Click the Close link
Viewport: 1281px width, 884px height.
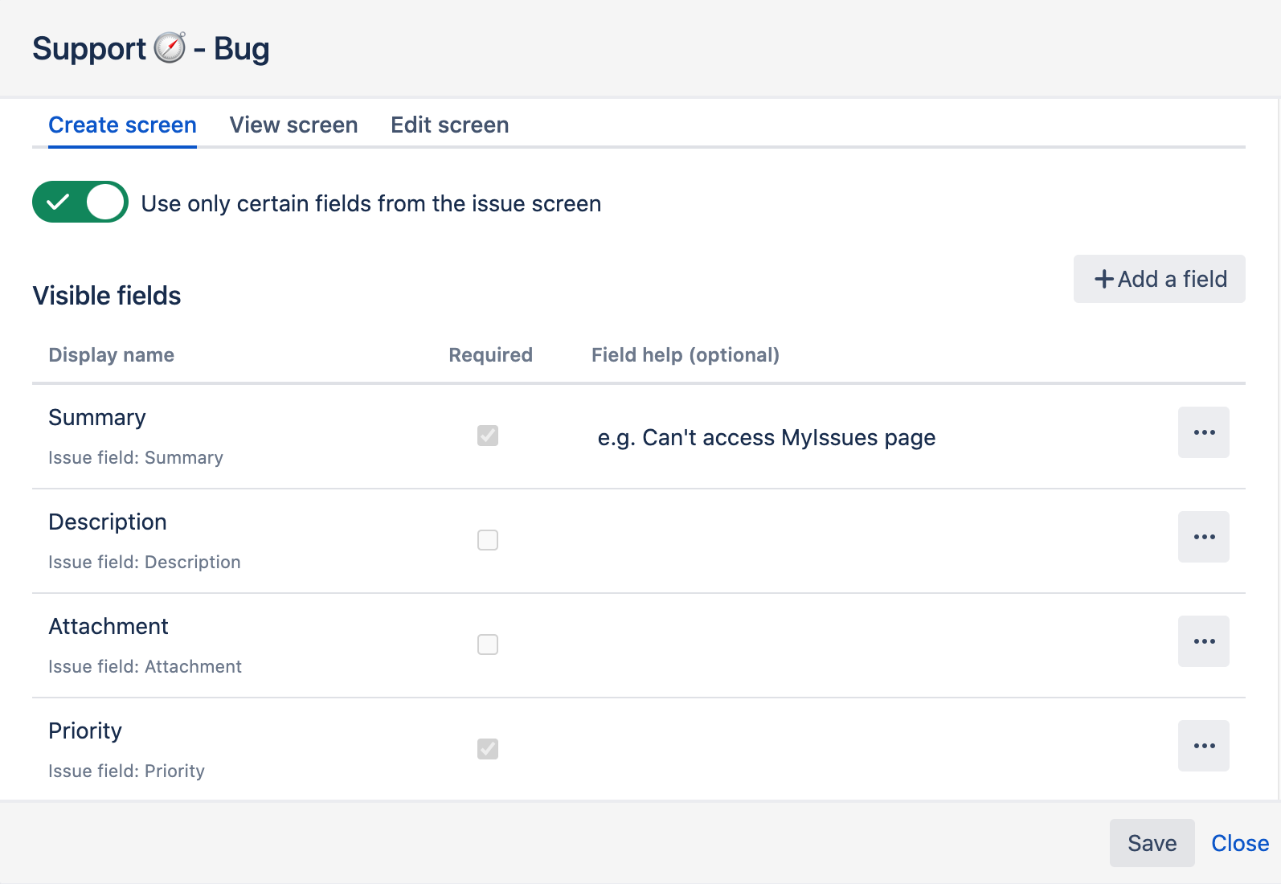click(x=1239, y=843)
